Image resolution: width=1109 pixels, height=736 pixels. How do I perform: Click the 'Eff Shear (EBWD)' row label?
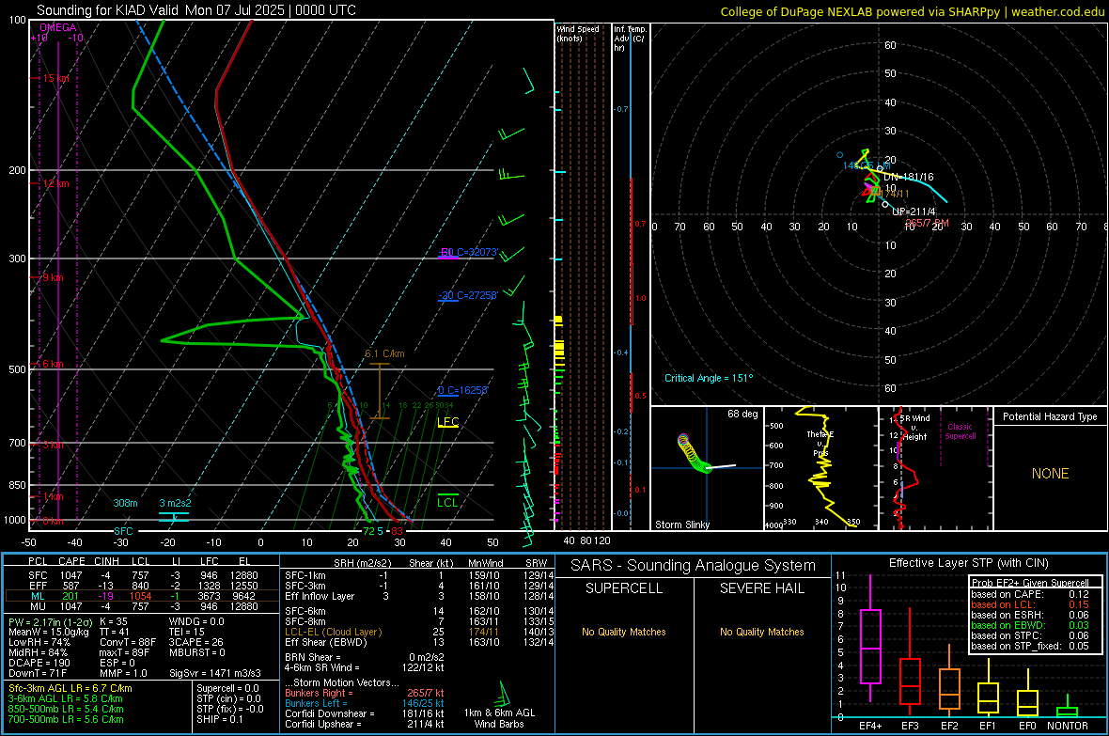(x=326, y=643)
